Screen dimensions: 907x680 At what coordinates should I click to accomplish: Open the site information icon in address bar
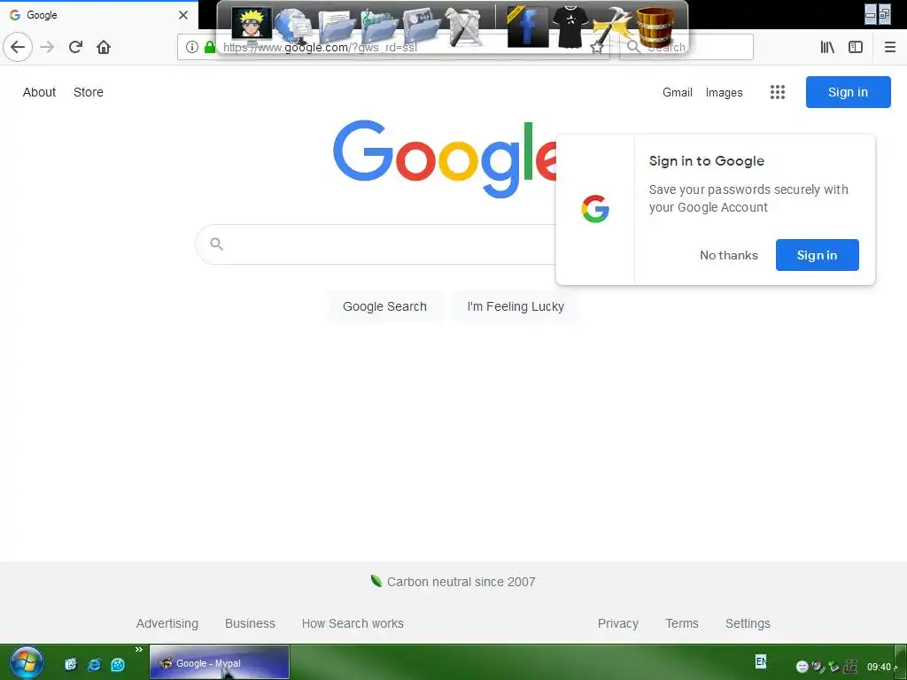(x=192, y=47)
